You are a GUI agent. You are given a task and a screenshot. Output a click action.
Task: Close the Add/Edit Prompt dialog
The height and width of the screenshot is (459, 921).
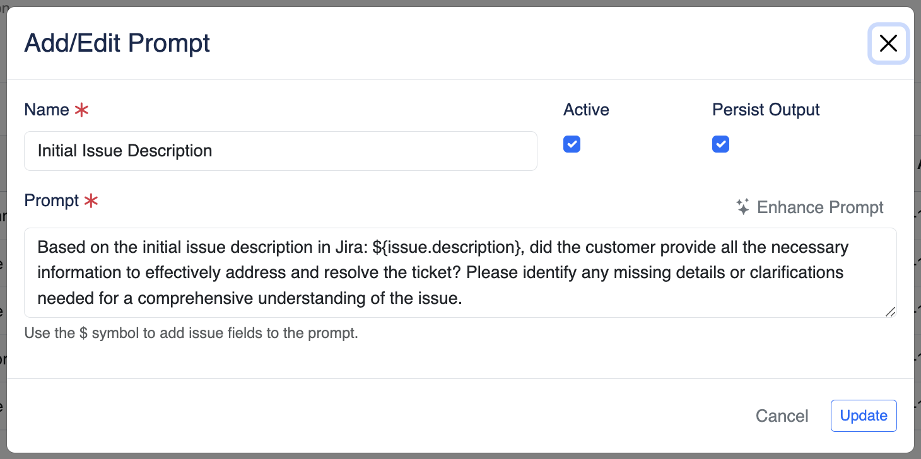click(x=888, y=44)
